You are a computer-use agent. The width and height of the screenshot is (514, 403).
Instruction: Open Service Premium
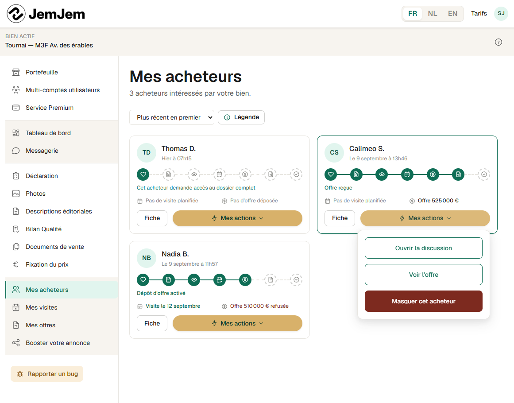coord(62,108)
